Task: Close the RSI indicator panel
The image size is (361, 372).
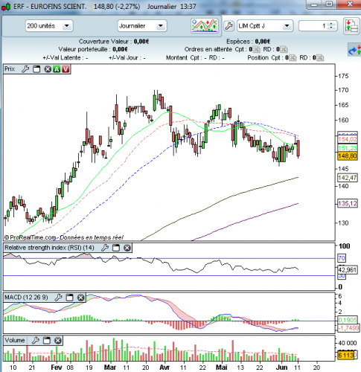Action: click(127, 248)
